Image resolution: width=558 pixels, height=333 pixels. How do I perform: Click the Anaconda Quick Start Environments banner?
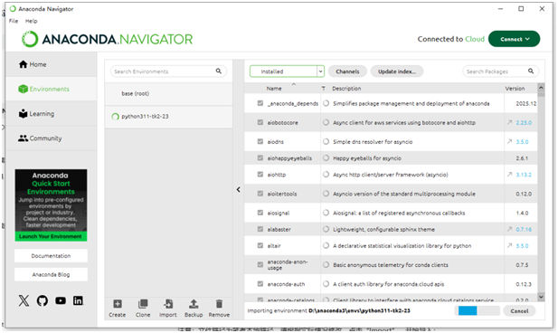tap(51, 205)
